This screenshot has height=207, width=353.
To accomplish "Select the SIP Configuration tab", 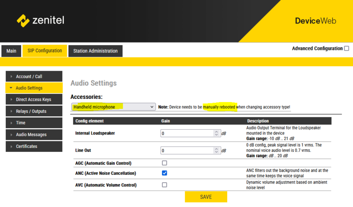I will click(45, 51).
